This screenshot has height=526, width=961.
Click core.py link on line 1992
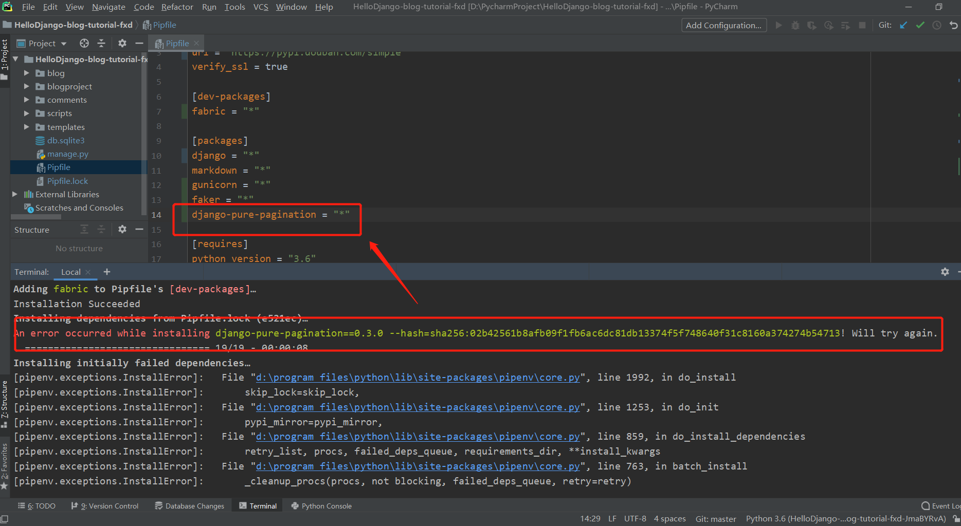coord(418,378)
